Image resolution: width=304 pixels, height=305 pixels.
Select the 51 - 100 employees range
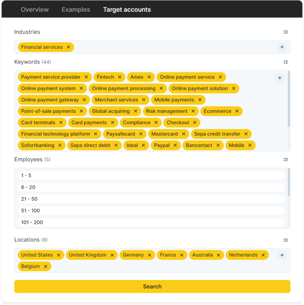point(151,210)
